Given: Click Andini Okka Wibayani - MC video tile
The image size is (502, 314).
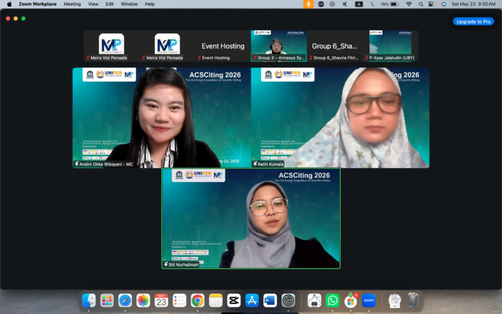Looking at the screenshot, I should pyautogui.click(x=161, y=118).
